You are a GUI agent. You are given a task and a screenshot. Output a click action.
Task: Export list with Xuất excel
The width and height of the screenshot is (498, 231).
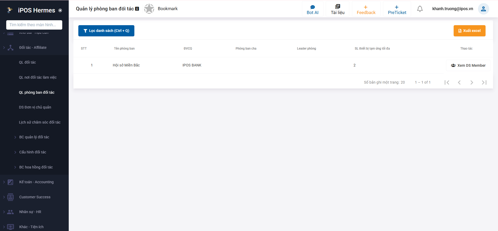[469, 31]
